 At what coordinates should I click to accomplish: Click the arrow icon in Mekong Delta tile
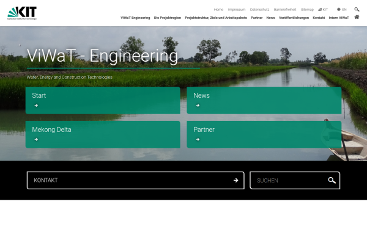click(36, 139)
